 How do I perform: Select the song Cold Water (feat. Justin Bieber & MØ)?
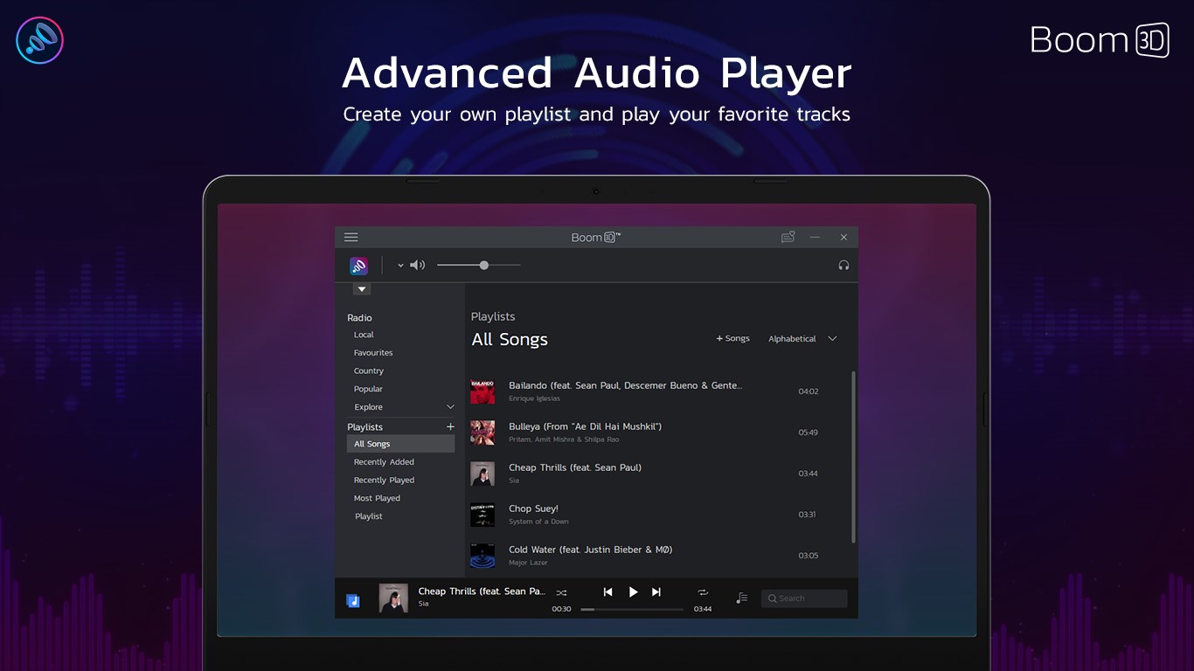click(590, 550)
